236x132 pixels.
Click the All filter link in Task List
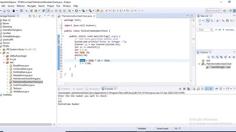click(219, 30)
